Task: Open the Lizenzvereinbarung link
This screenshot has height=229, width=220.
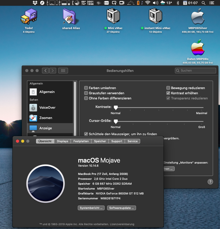Action: click(x=122, y=224)
